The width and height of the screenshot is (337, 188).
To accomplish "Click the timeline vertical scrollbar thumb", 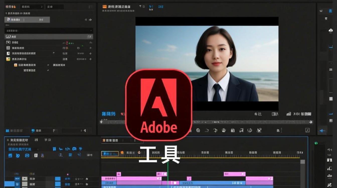I will click(x=303, y=162).
